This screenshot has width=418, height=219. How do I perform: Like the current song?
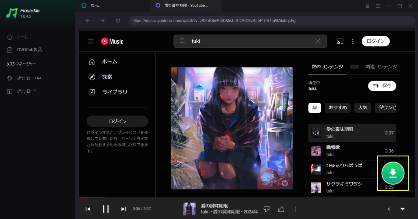coord(281,209)
